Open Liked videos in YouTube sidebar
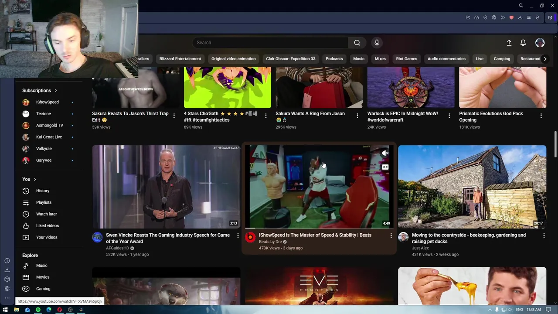Viewport: 558px width, 314px height. tap(49, 225)
